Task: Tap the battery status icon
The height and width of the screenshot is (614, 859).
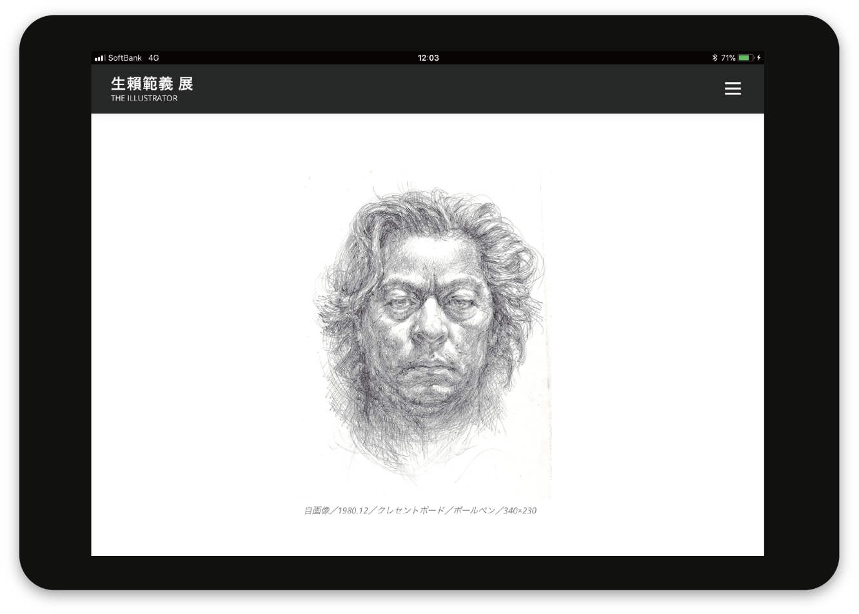Action: 746,58
